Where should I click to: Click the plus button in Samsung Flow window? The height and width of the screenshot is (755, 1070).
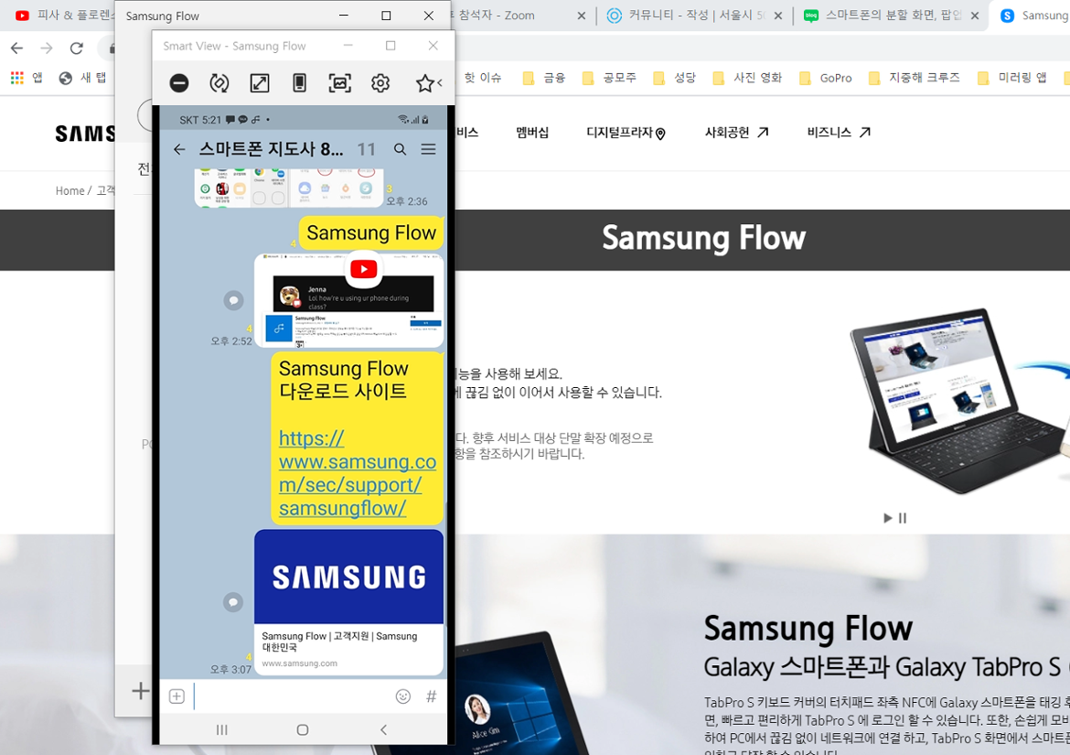[x=140, y=691]
